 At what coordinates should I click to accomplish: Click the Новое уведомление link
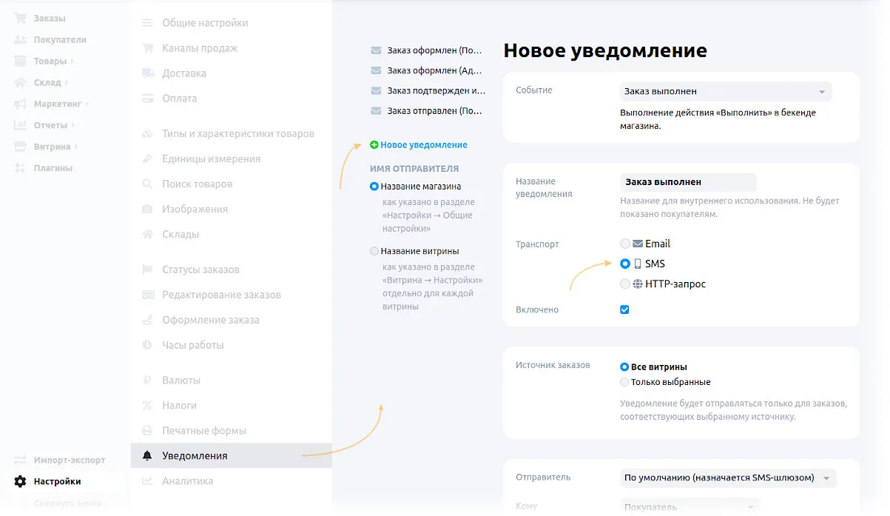(422, 144)
